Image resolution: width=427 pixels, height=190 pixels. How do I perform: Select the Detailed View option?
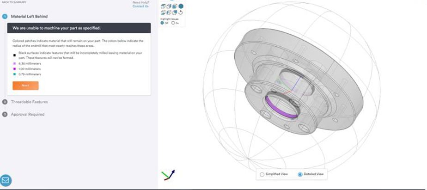[x=300, y=174]
